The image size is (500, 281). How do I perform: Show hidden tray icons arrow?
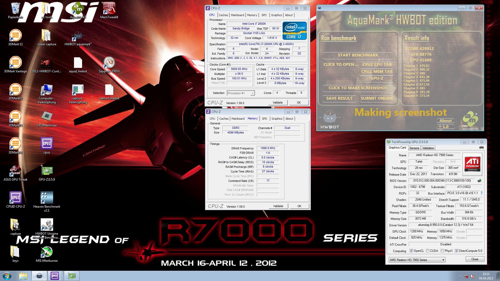click(x=459, y=276)
